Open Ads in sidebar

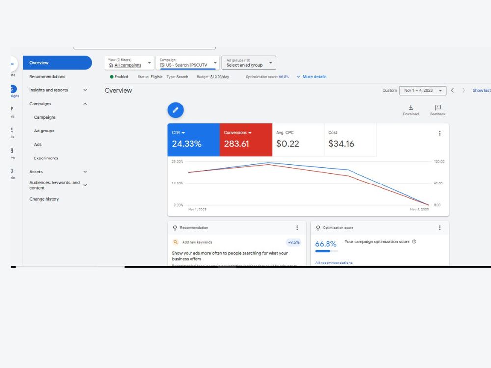pyautogui.click(x=38, y=145)
